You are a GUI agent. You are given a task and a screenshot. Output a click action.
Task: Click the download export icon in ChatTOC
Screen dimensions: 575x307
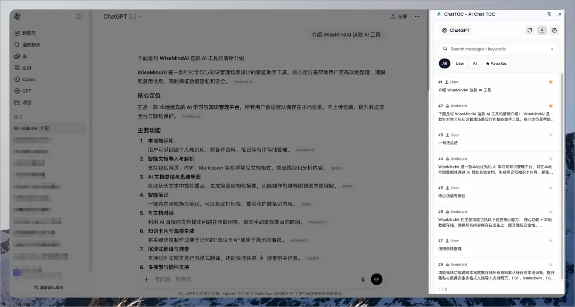point(542,30)
